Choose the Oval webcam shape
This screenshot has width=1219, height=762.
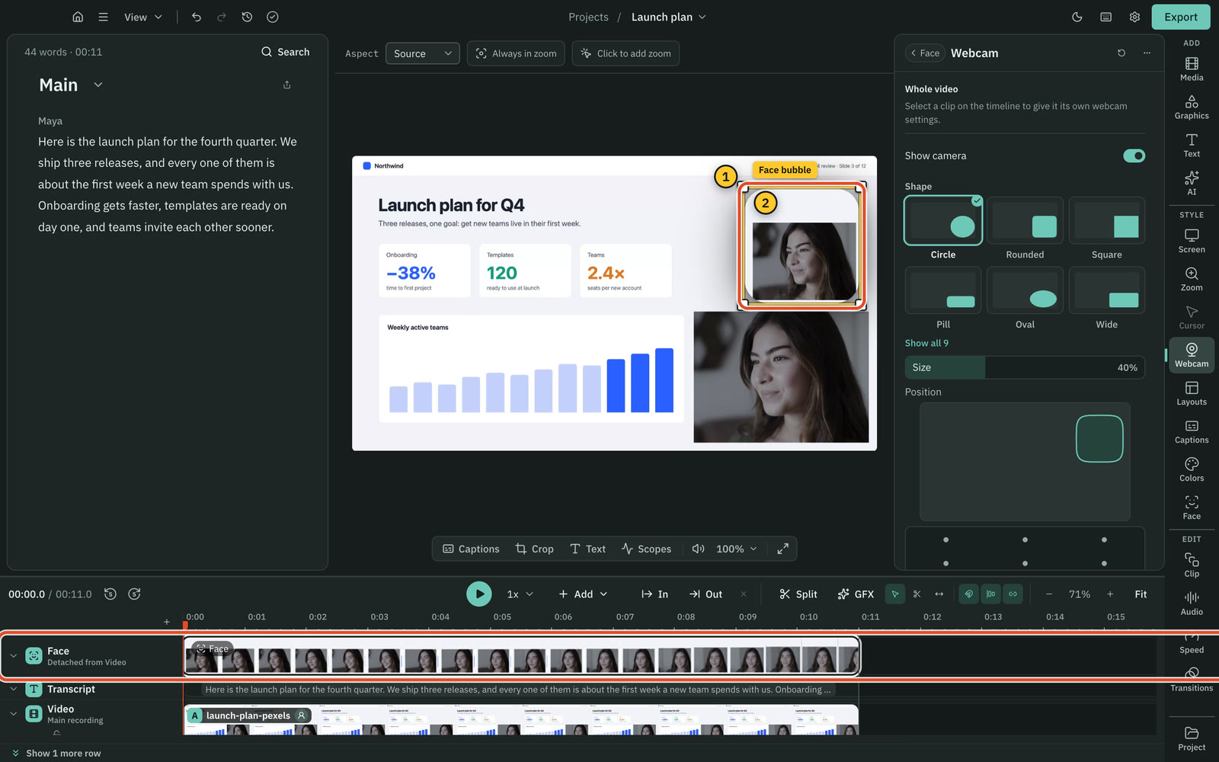[x=1025, y=299]
